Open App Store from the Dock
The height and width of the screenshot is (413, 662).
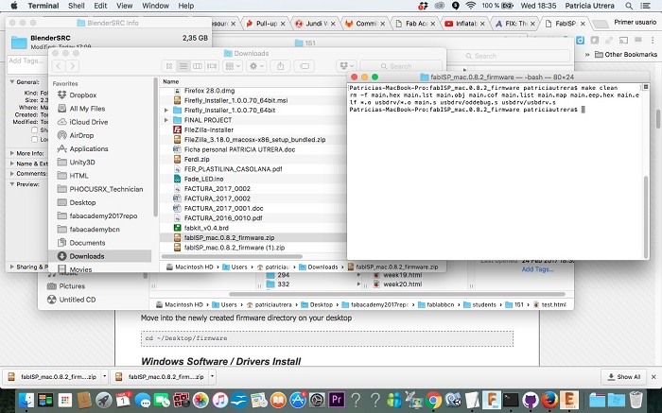298,400
